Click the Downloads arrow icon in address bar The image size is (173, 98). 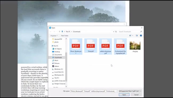(x=62, y=32)
